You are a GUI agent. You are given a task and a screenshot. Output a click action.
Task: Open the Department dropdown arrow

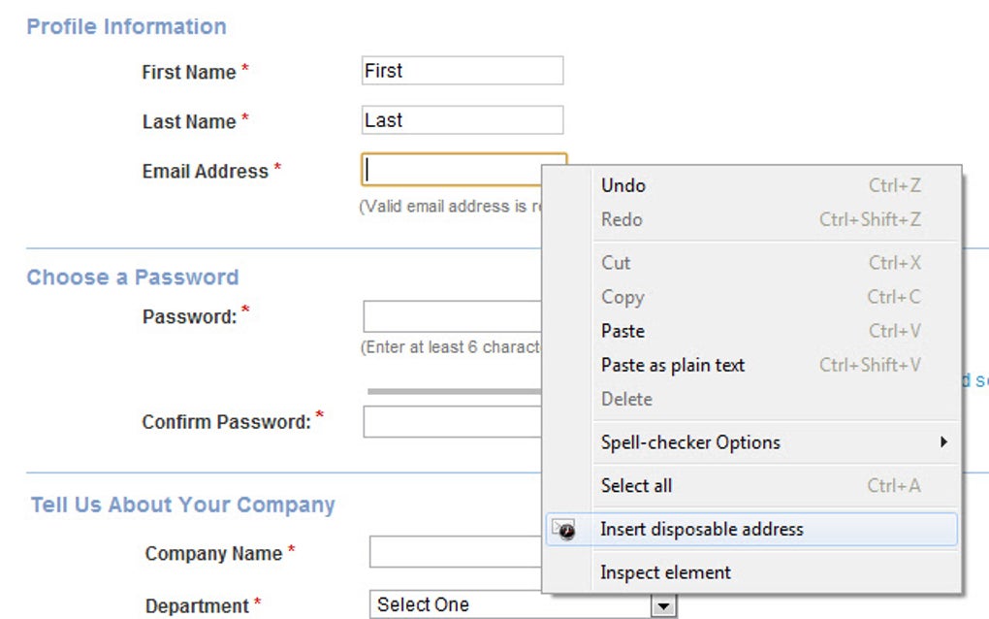pos(663,606)
